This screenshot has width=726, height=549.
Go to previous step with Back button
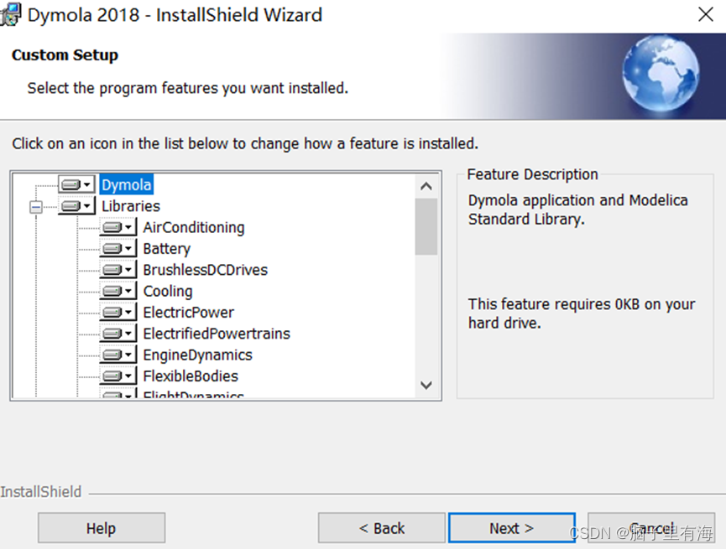coord(382,528)
